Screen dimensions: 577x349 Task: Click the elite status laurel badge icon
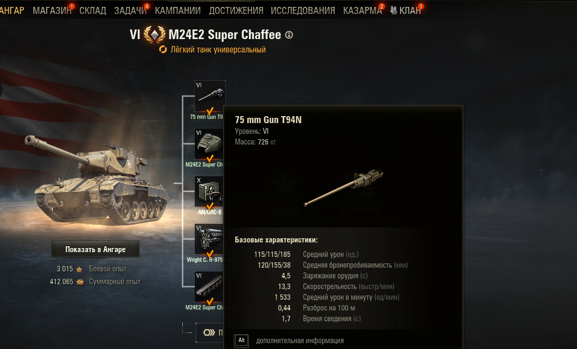click(154, 35)
